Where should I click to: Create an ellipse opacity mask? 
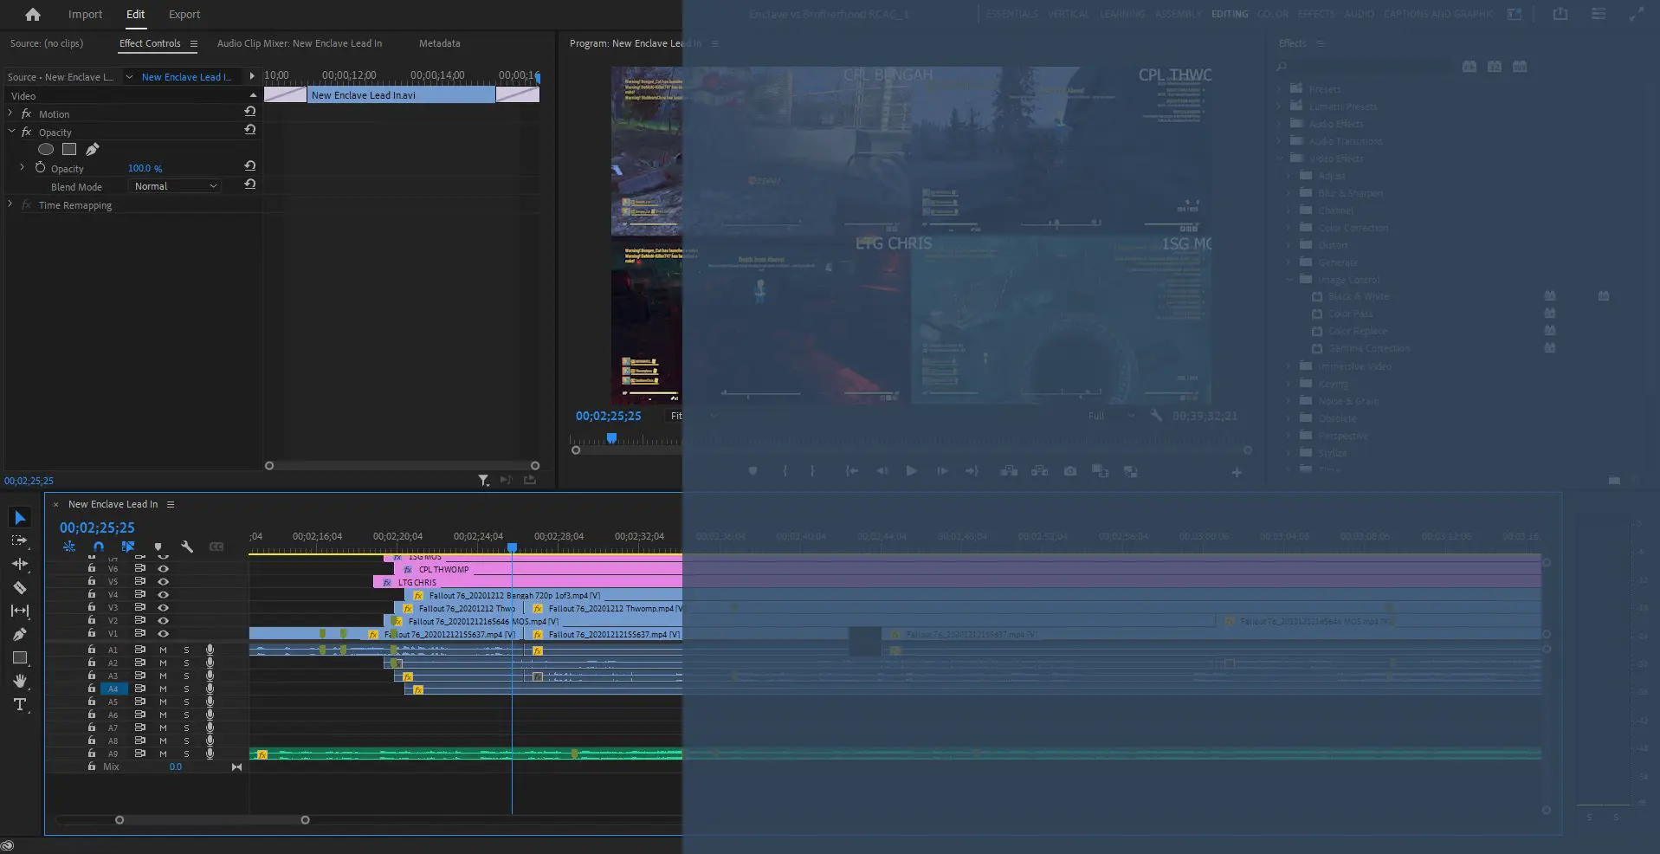pos(46,149)
